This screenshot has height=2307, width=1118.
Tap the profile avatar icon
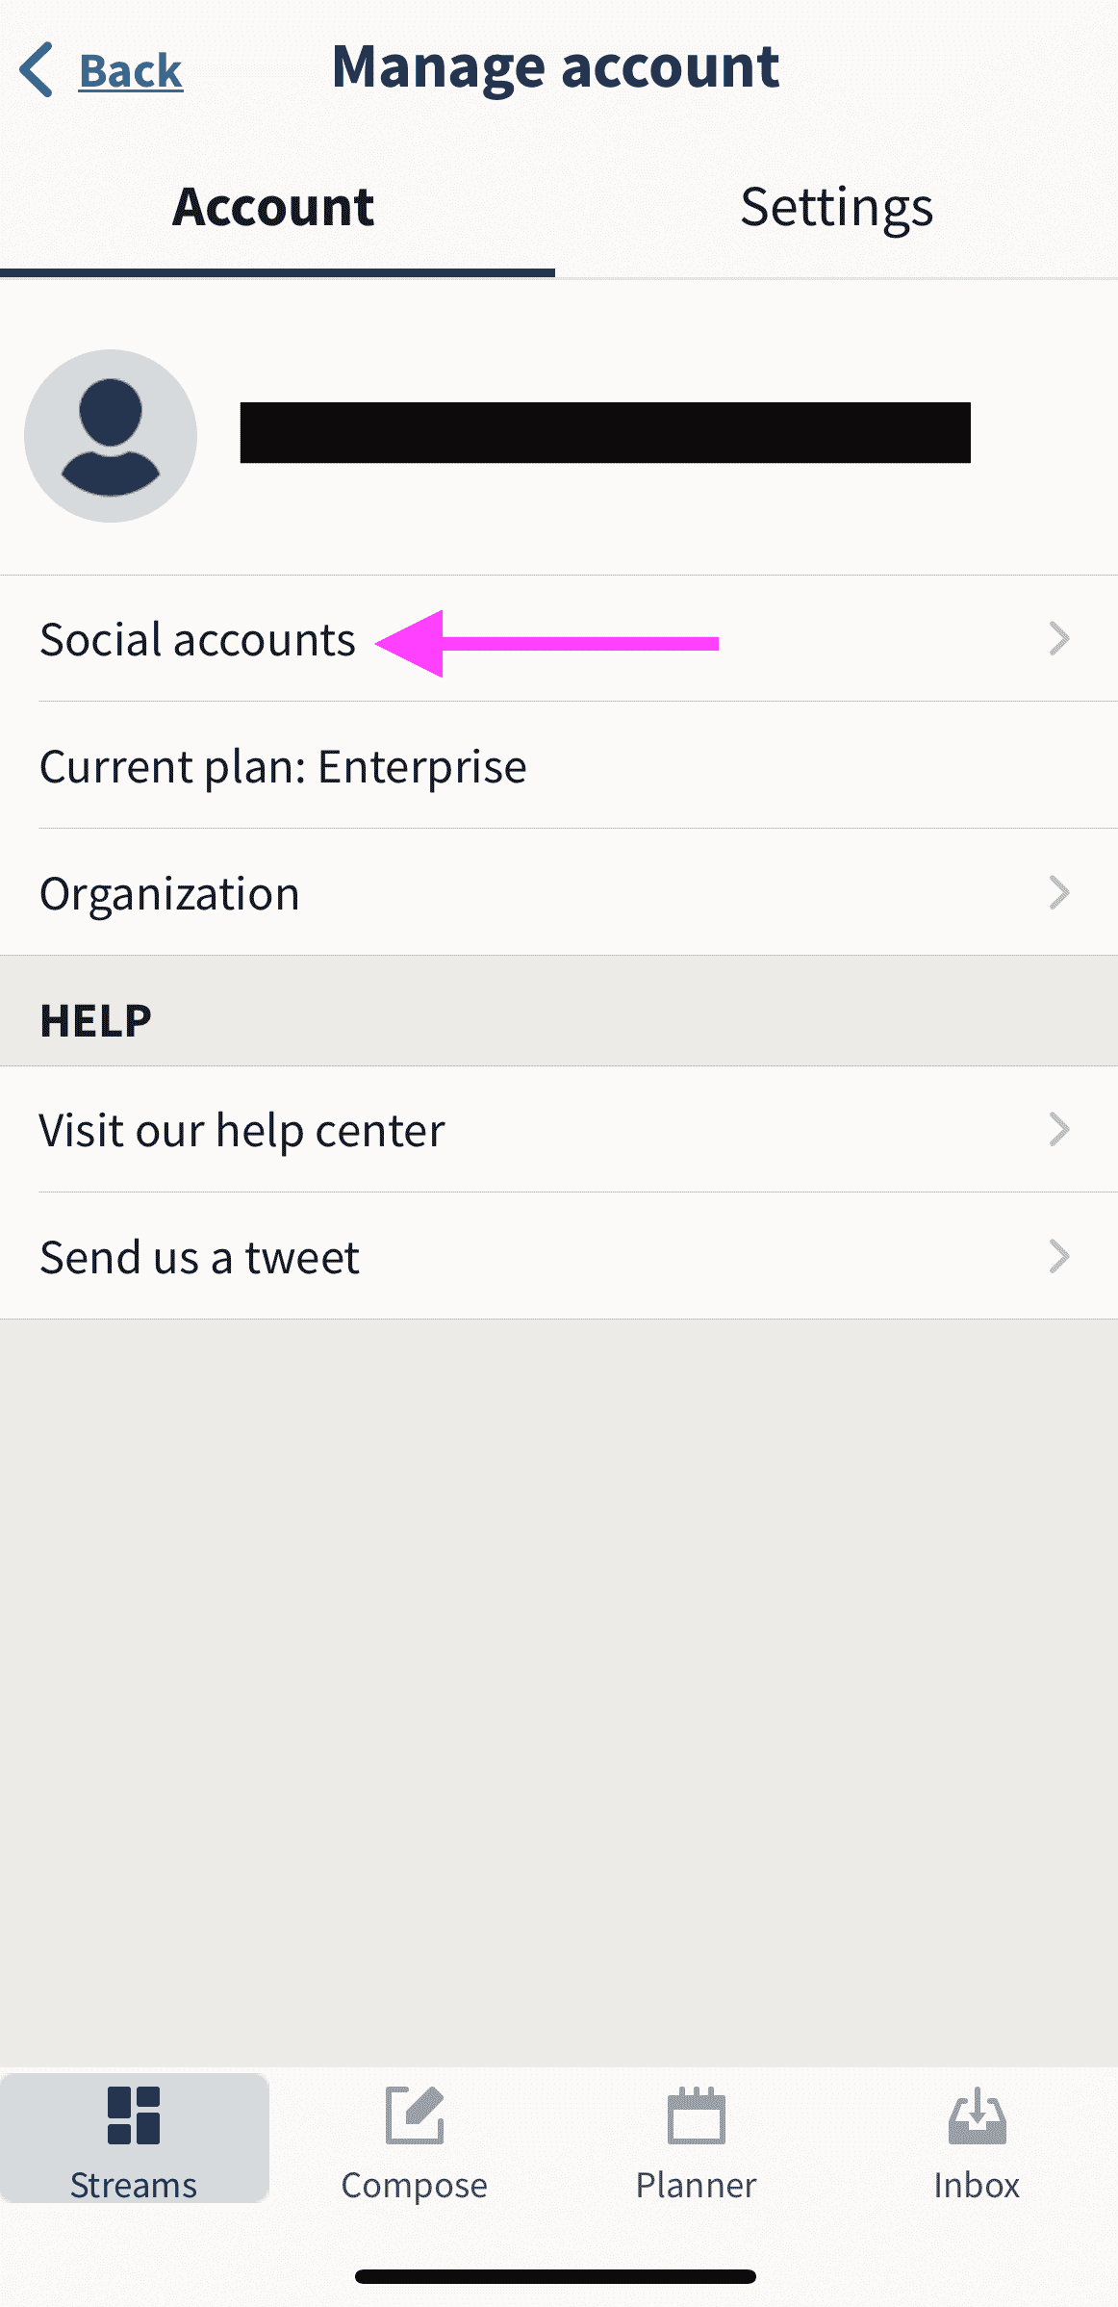click(111, 436)
